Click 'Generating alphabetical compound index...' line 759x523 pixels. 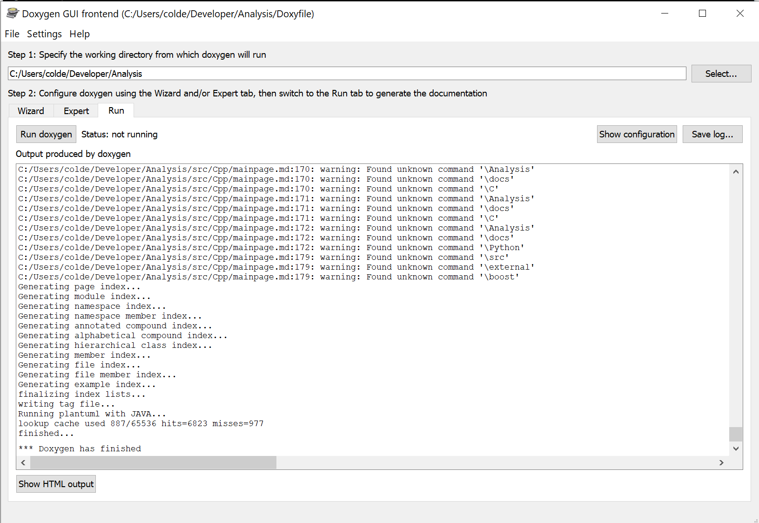point(123,335)
